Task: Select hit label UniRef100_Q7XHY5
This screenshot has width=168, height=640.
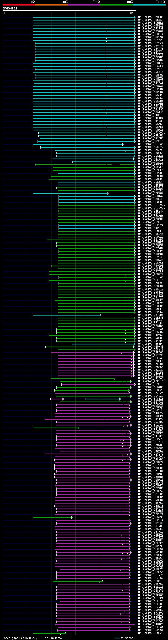Action: [x=151, y=162]
